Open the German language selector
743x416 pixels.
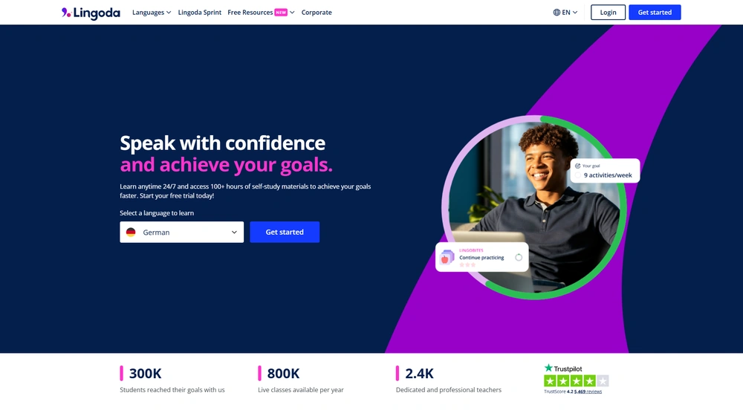tap(181, 233)
